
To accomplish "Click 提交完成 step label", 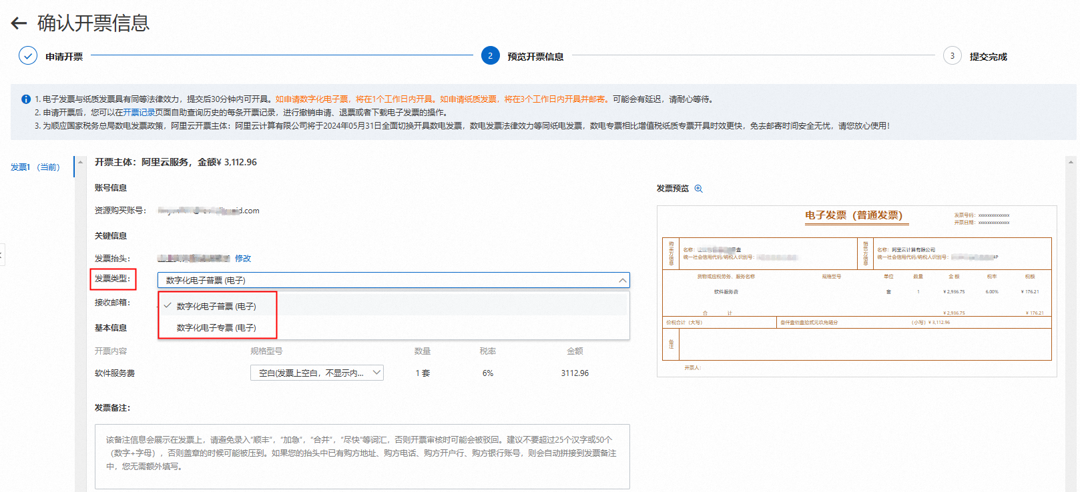I will 989,57.
